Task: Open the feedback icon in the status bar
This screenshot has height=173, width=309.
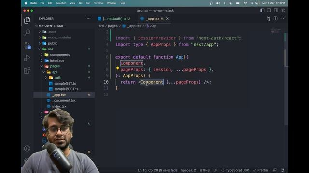Action: tap(275, 170)
